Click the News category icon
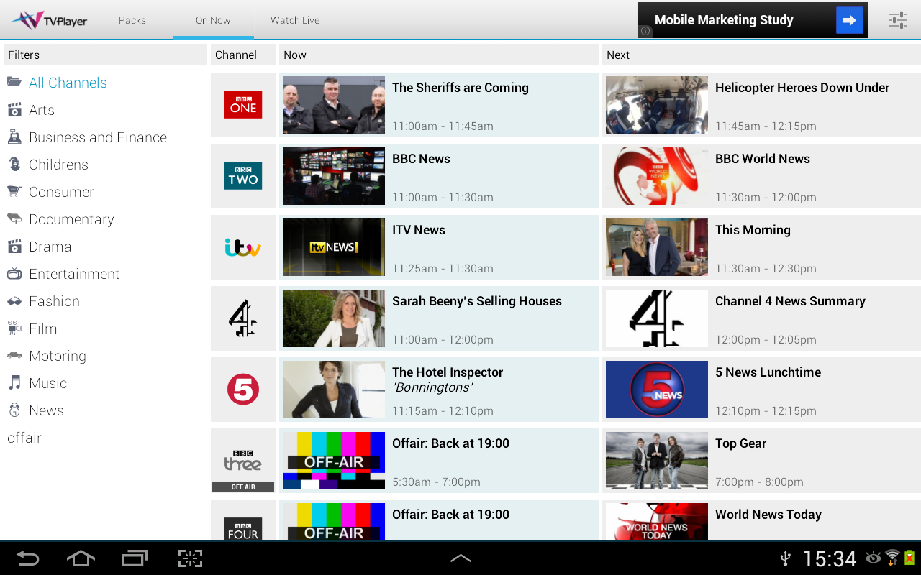The height and width of the screenshot is (575, 921). click(x=14, y=410)
